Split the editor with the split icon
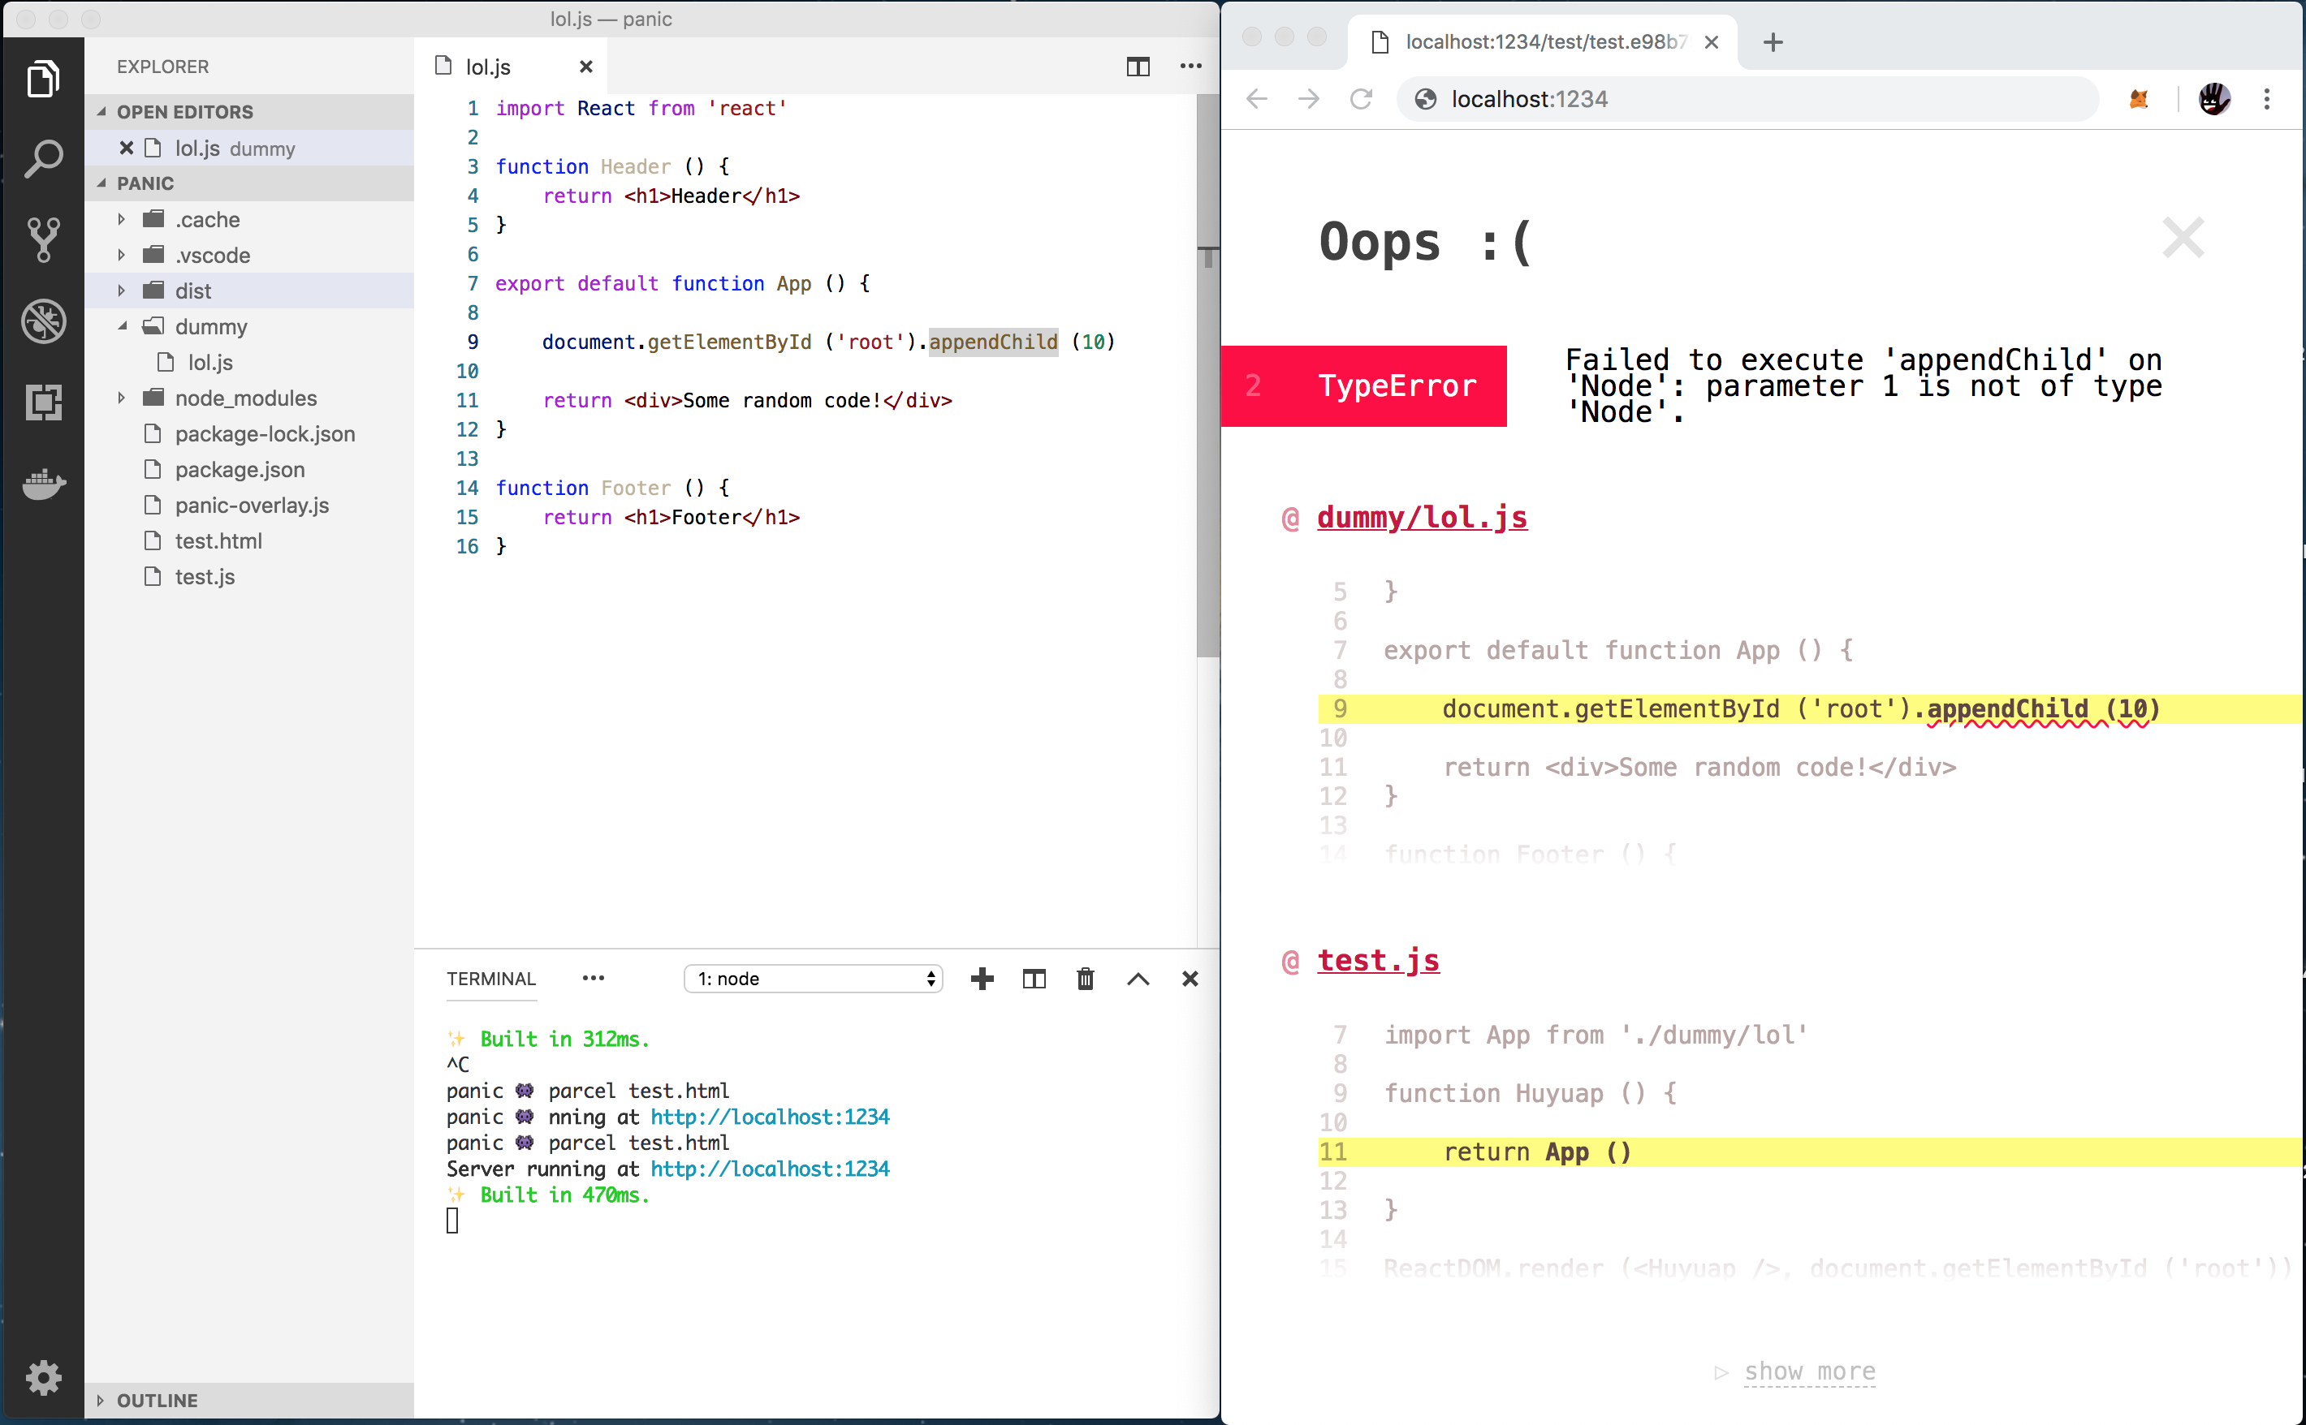Viewport: 2306px width, 1425px height. pos(1138,66)
